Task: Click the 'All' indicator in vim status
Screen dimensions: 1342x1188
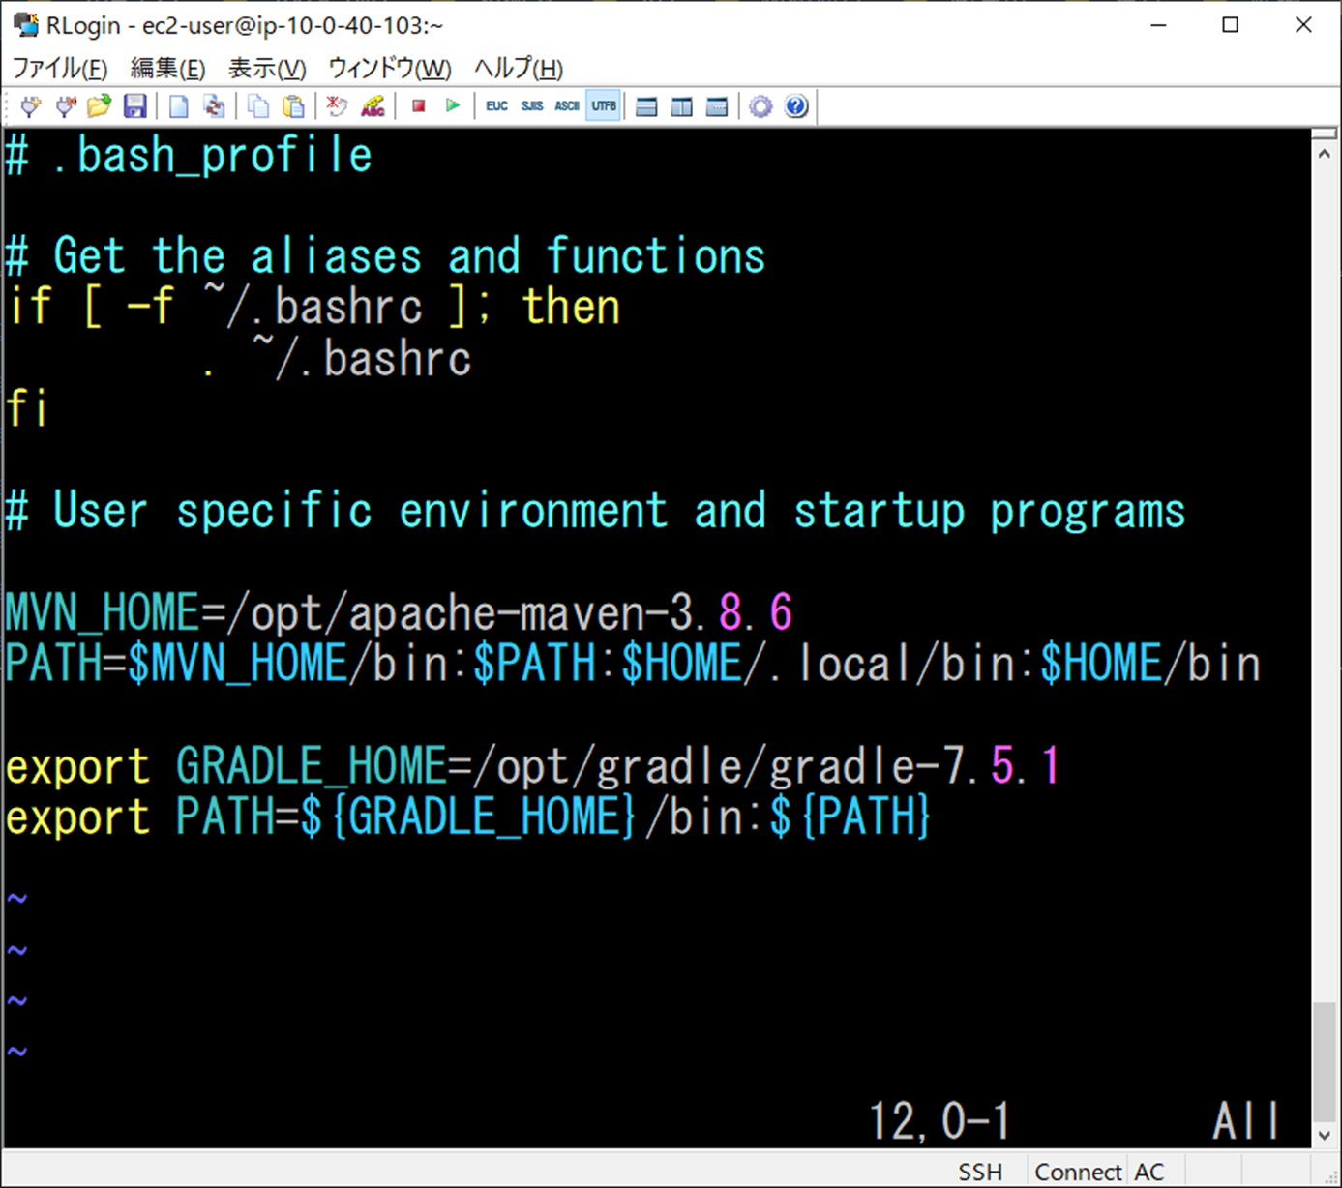Action: point(1245,1121)
